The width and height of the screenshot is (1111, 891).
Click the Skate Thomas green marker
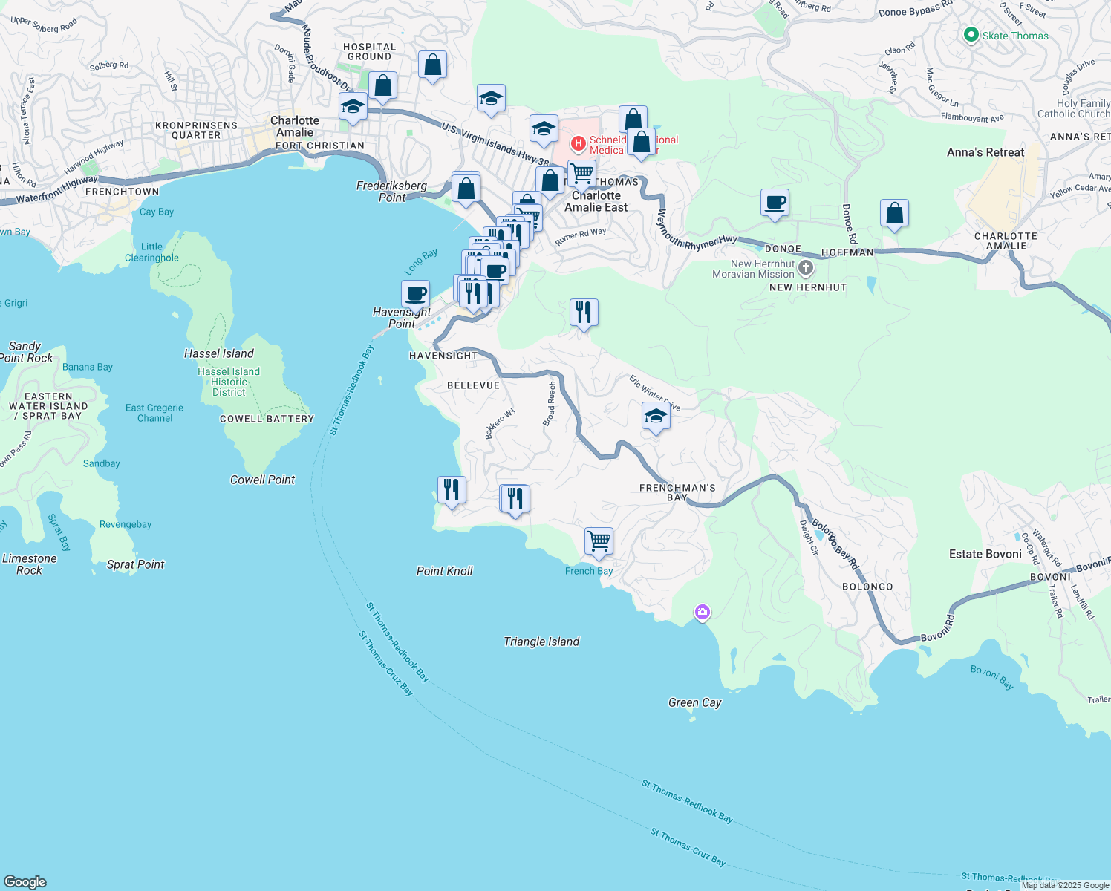[971, 36]
